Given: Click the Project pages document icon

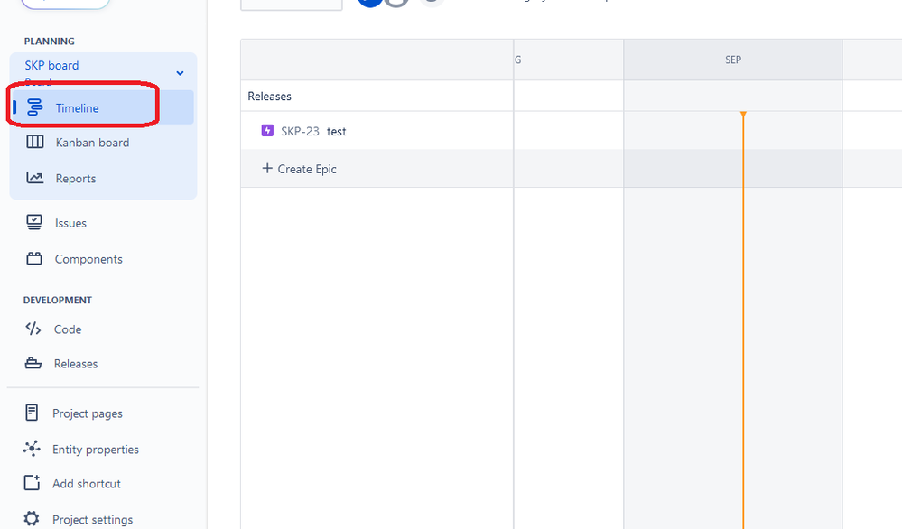Looking at the screenshot, I should tap(32, 413).
